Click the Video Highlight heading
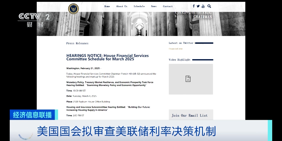The height and width of the screenshot is (141, 282). 180,60
